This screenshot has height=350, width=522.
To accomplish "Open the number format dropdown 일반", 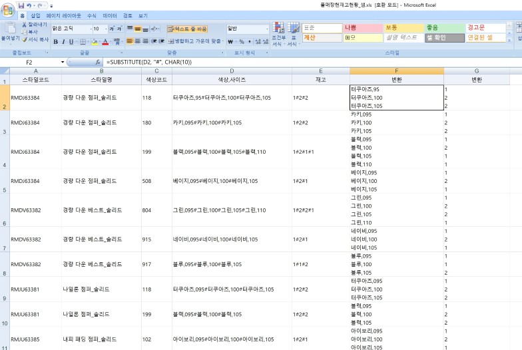I will tap(267, 29).
